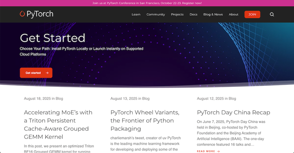Click 'August 13, 2025 in Blog' date
Viewport: 294px width, 153px height.
pos(130,99)
